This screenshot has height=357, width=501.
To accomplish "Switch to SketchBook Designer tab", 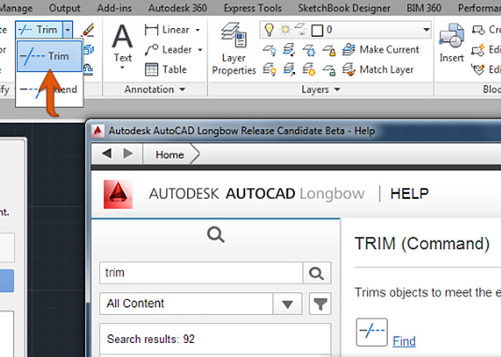I will click(x=344, y=8).
